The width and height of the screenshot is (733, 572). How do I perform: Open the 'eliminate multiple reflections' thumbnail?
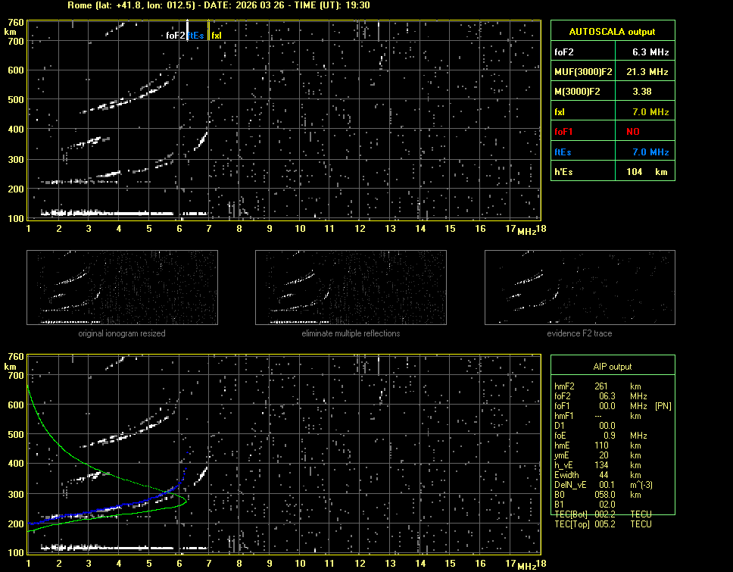[x=351, y=288]
